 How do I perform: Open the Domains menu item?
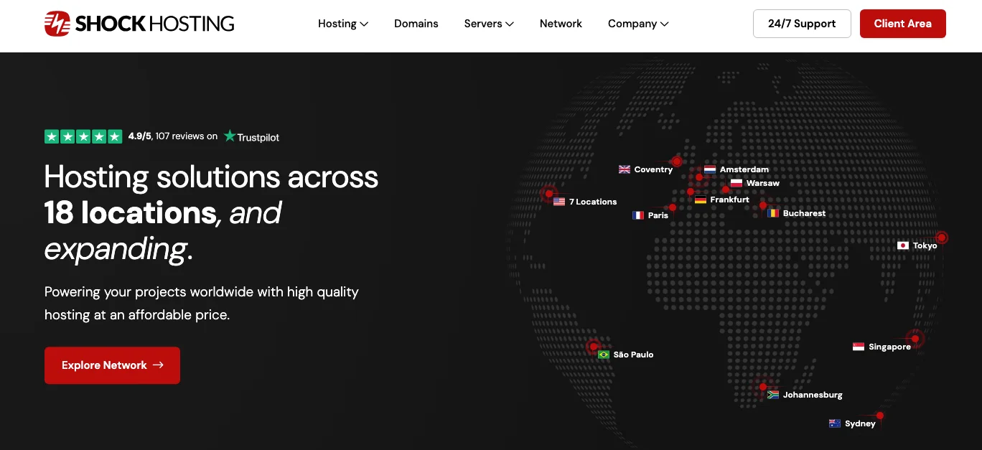coord(416,24)
